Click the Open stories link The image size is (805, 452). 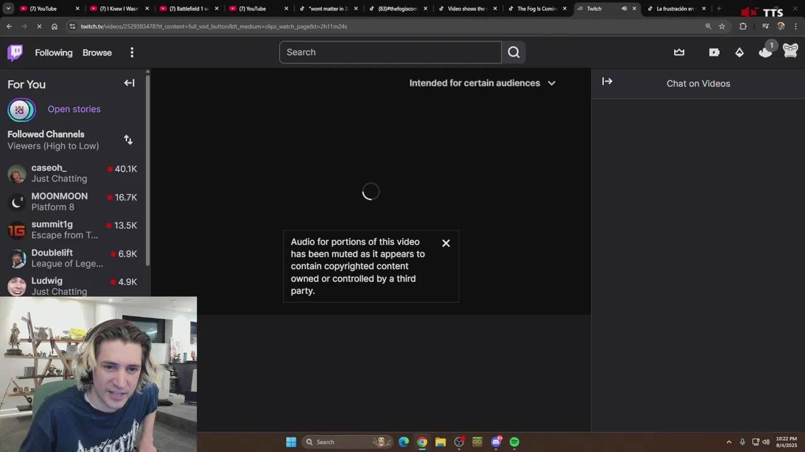coord(74,109)
